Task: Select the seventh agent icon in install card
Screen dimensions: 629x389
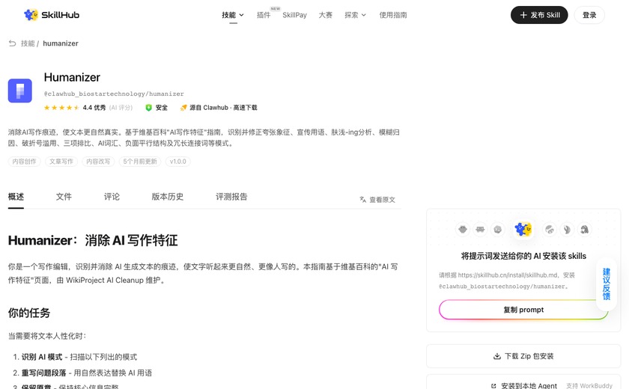Action: pyautogui.click(x=585, y=230)
